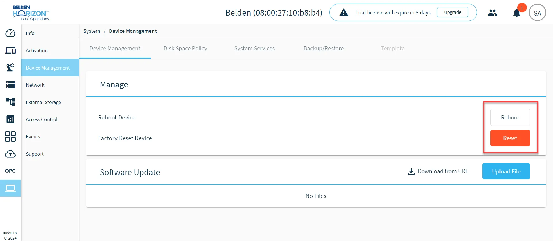Click the 'Manage' section heading

click(114, 84)
